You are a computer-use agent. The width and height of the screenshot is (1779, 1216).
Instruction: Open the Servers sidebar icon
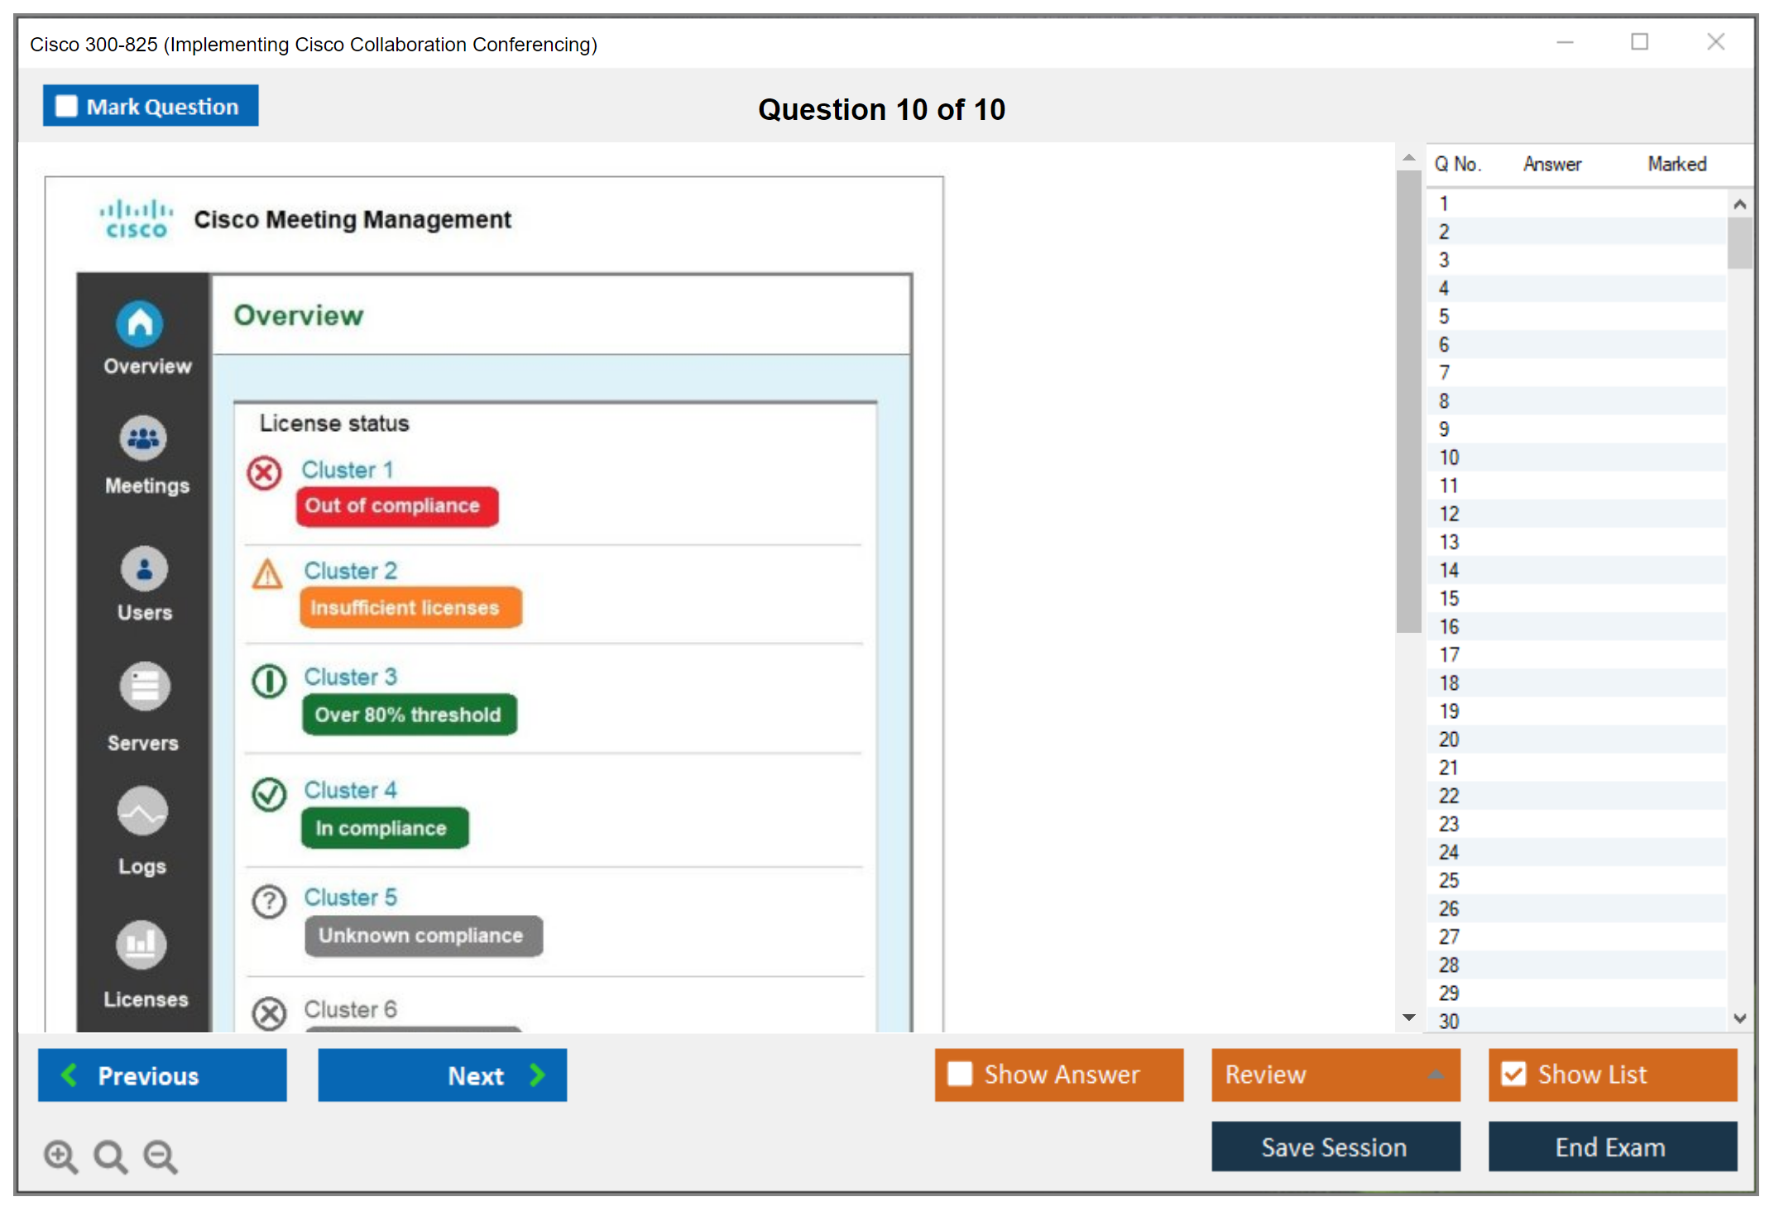pos(144,687)
